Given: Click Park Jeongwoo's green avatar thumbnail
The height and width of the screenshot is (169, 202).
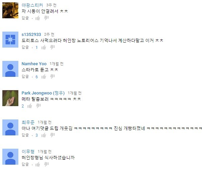Looking at the screenshot, I should [10, 98].
